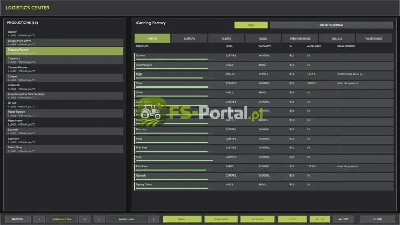Select the Spring Onion input row
400x225 pixels.
click(x=264, y=186)
